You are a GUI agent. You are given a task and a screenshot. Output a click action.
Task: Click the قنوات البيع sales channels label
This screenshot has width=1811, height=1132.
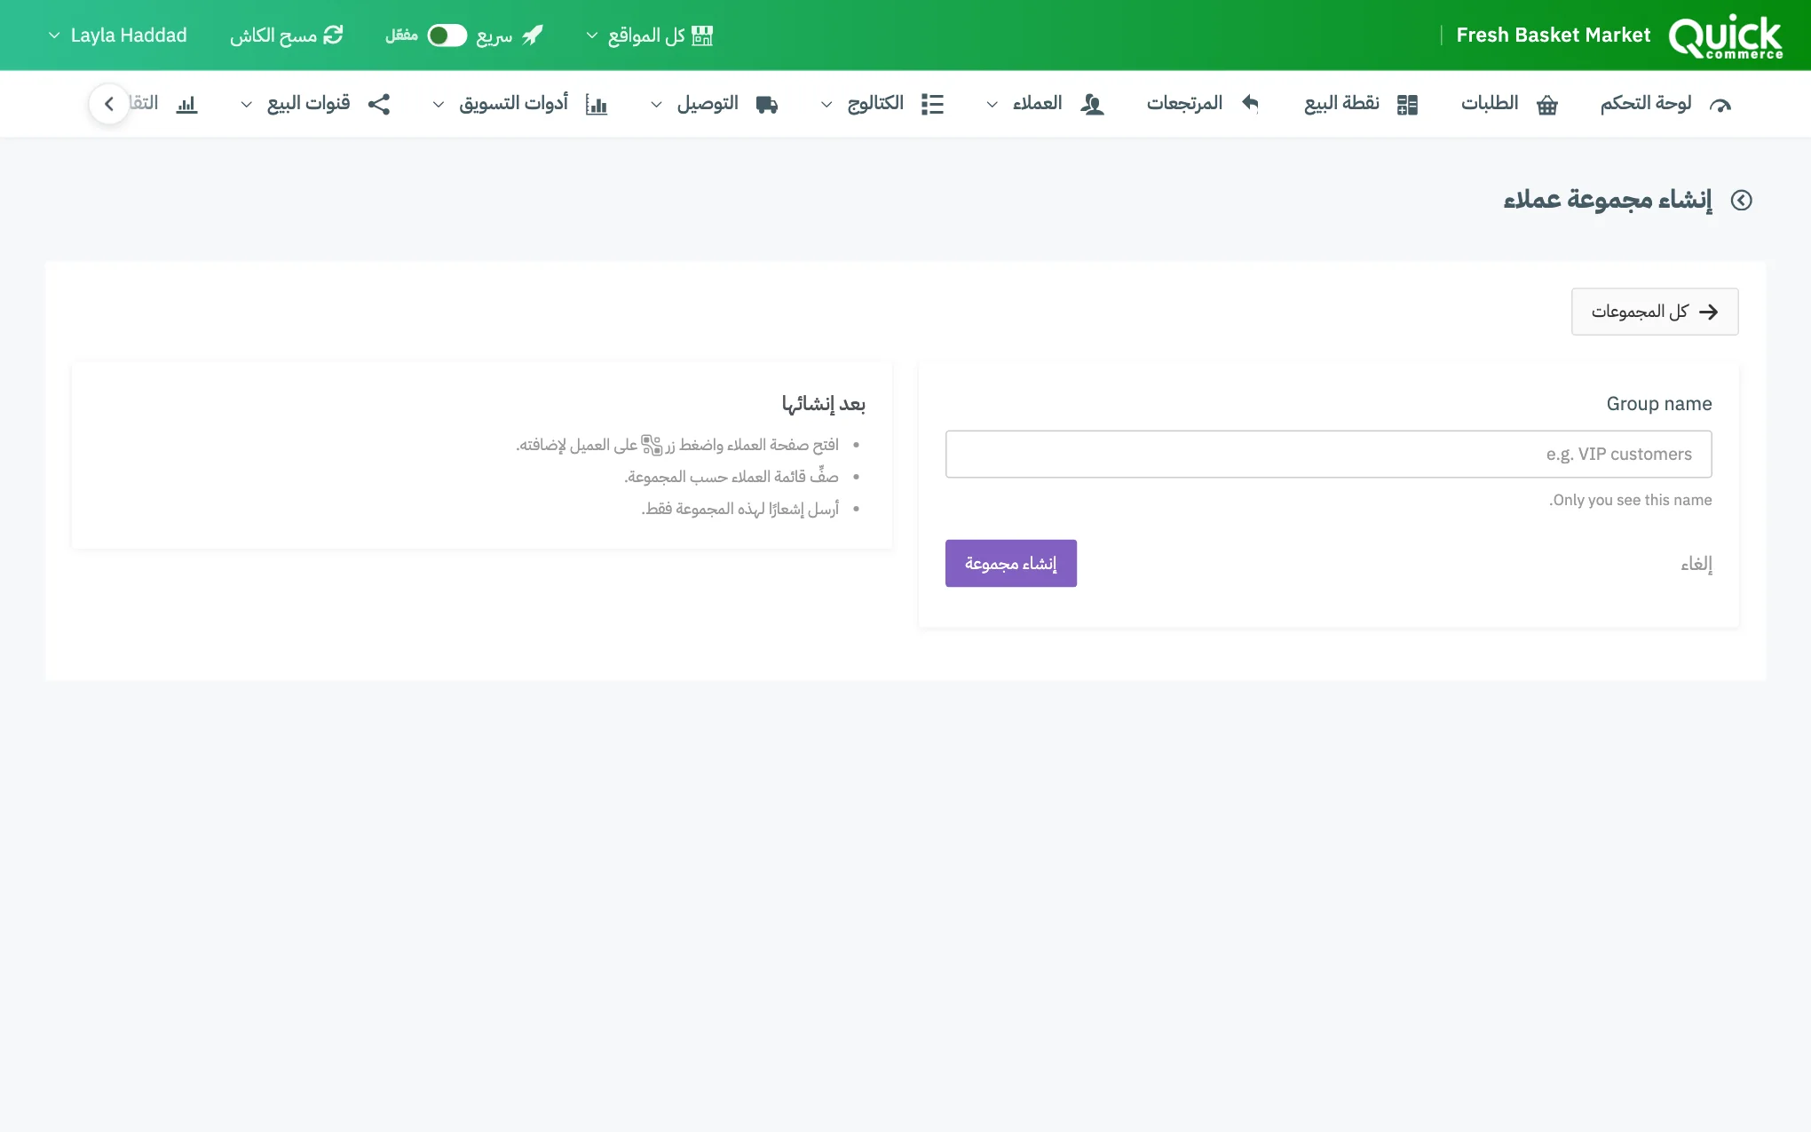click(309, 104)
